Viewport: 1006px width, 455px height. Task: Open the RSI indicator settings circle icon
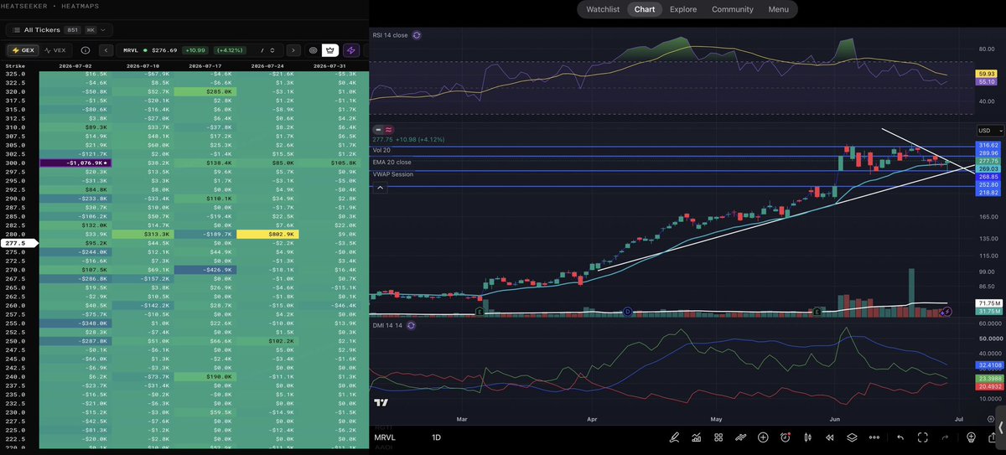[417, 35]
